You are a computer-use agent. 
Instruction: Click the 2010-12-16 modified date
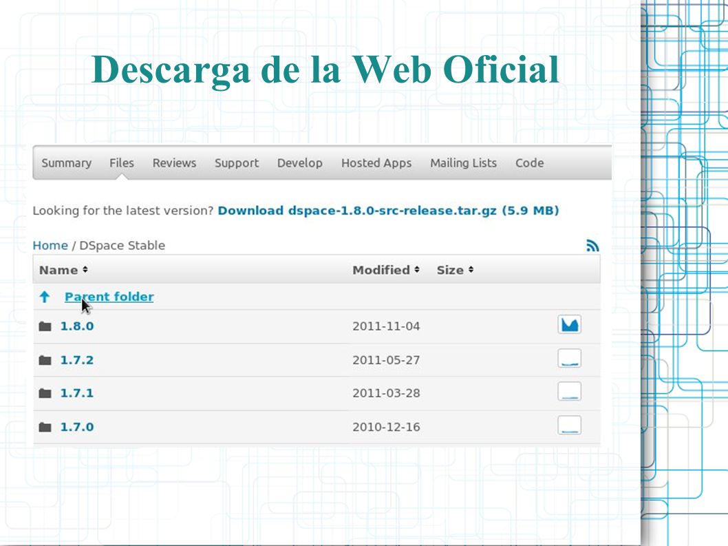pyautogui.click(x=386, y=427)
